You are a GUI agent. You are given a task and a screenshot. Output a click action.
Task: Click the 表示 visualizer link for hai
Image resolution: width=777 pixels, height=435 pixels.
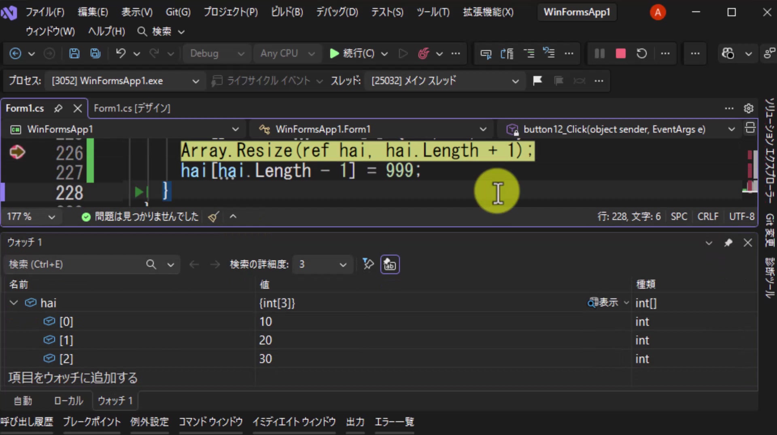[x=604, y=302]
